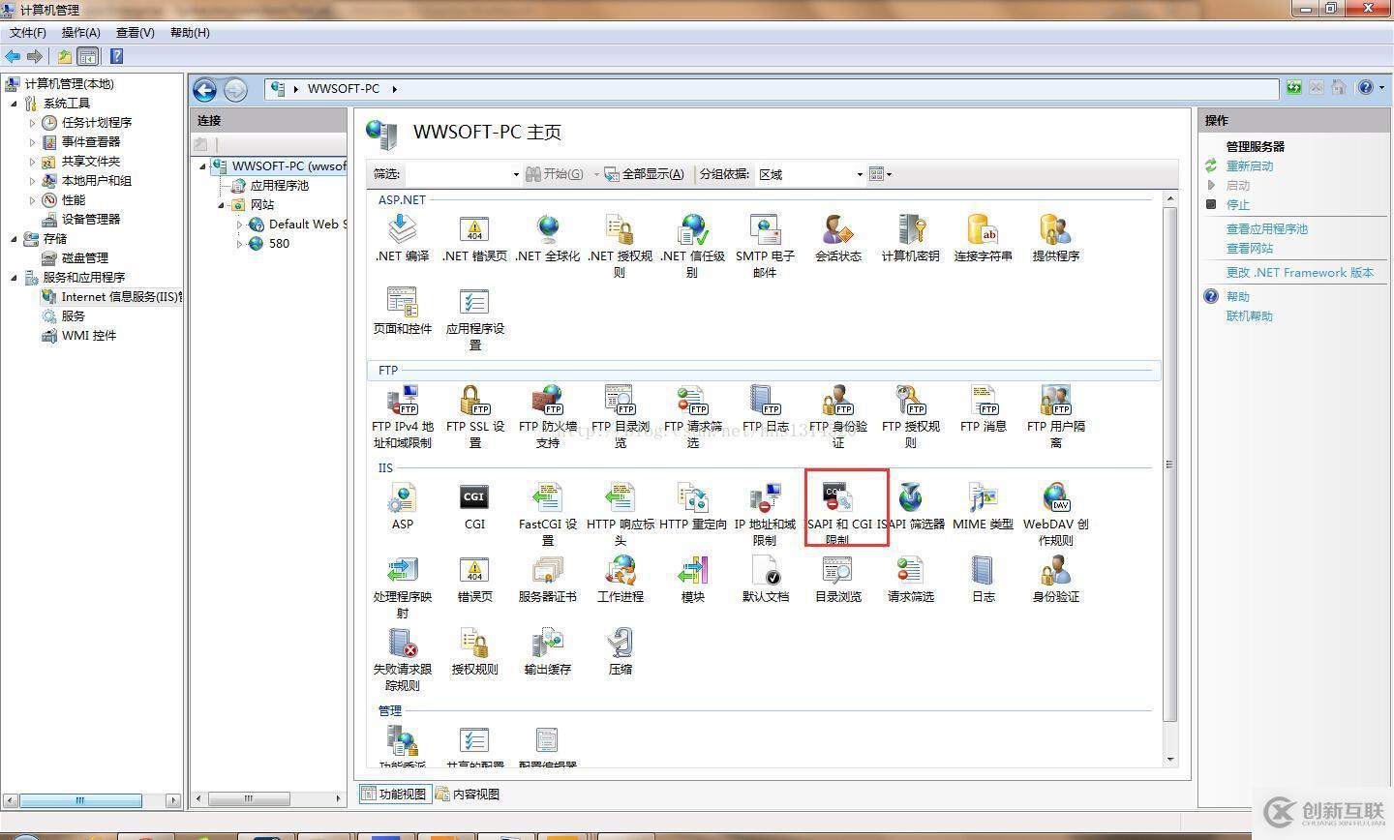1394x840 pixels.
Task: Switch to the 内容视图 tab
Action: coord(468,794)
